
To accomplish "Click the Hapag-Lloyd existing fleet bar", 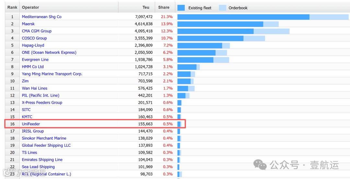I will point(200,46).
